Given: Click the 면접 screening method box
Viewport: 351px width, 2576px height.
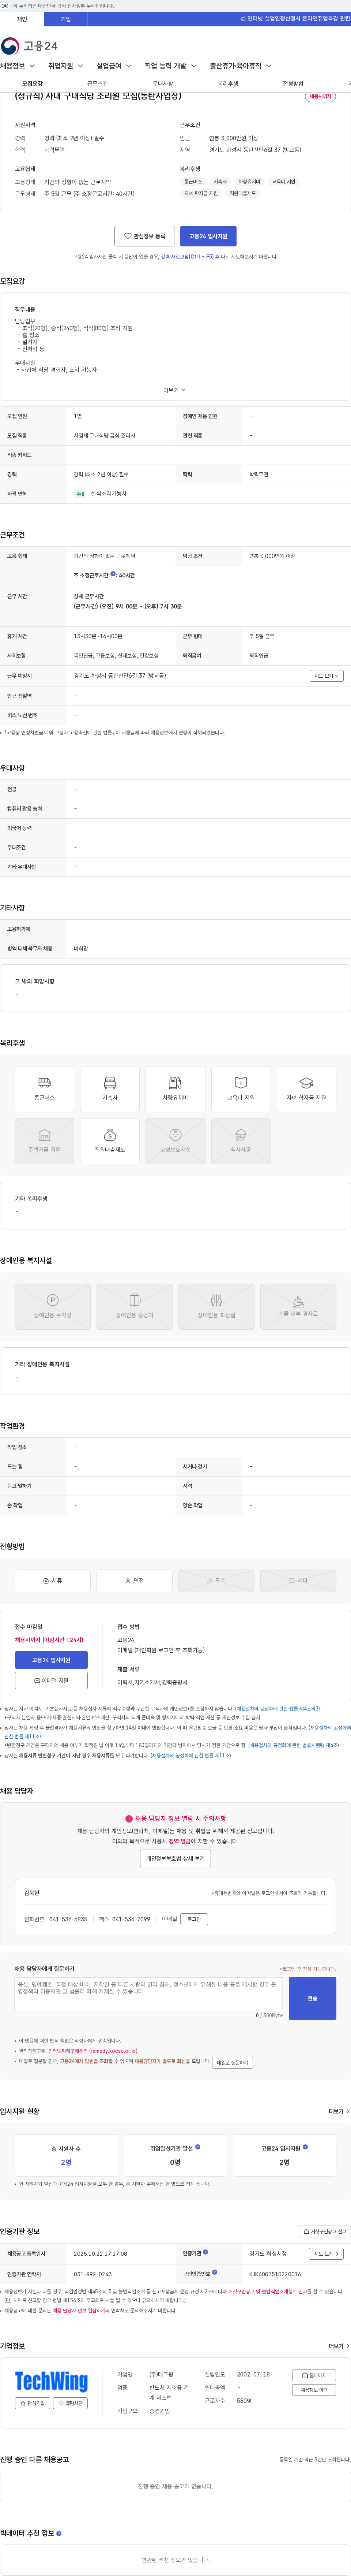Looking at the screenshot, I should click(x=134, y=1580).
